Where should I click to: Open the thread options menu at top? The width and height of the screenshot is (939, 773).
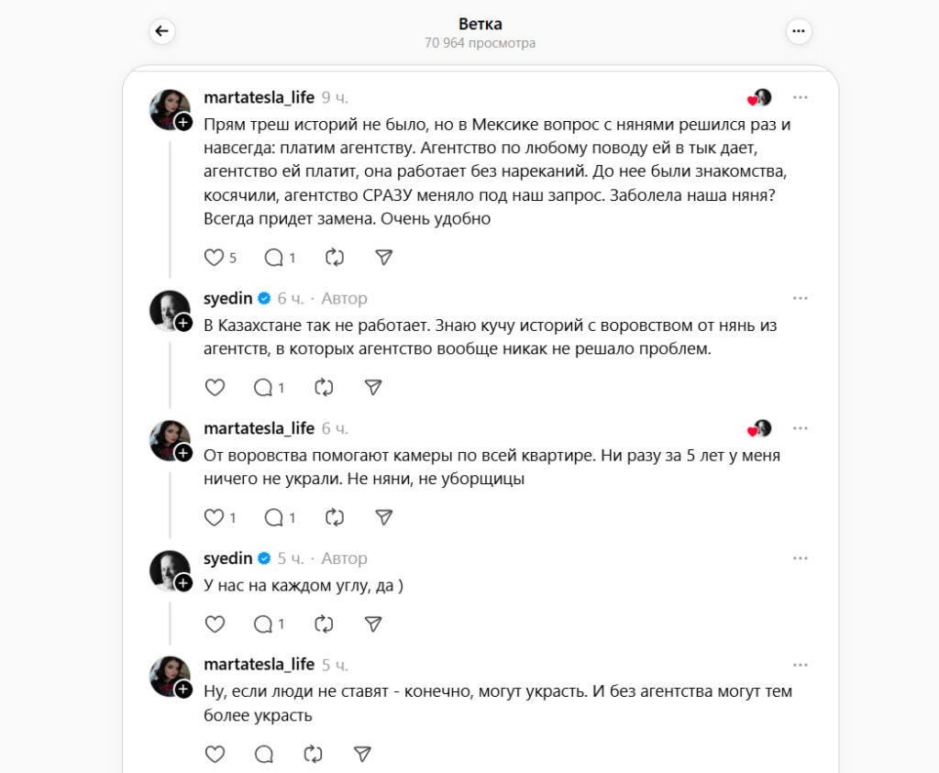[799, 31]
